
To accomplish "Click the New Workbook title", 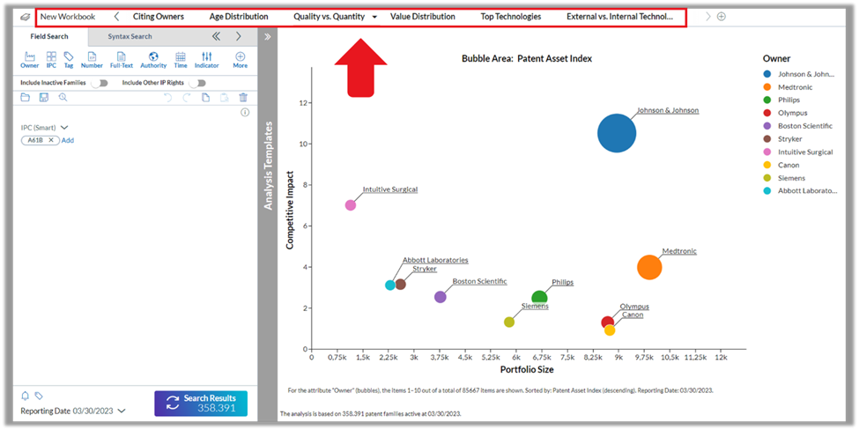I will pos(68,17).
